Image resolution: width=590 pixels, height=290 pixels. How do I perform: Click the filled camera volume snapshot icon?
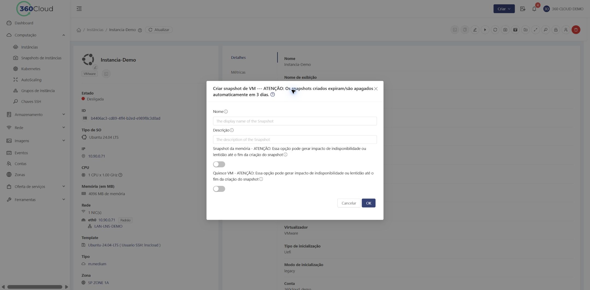click(515, 30)
